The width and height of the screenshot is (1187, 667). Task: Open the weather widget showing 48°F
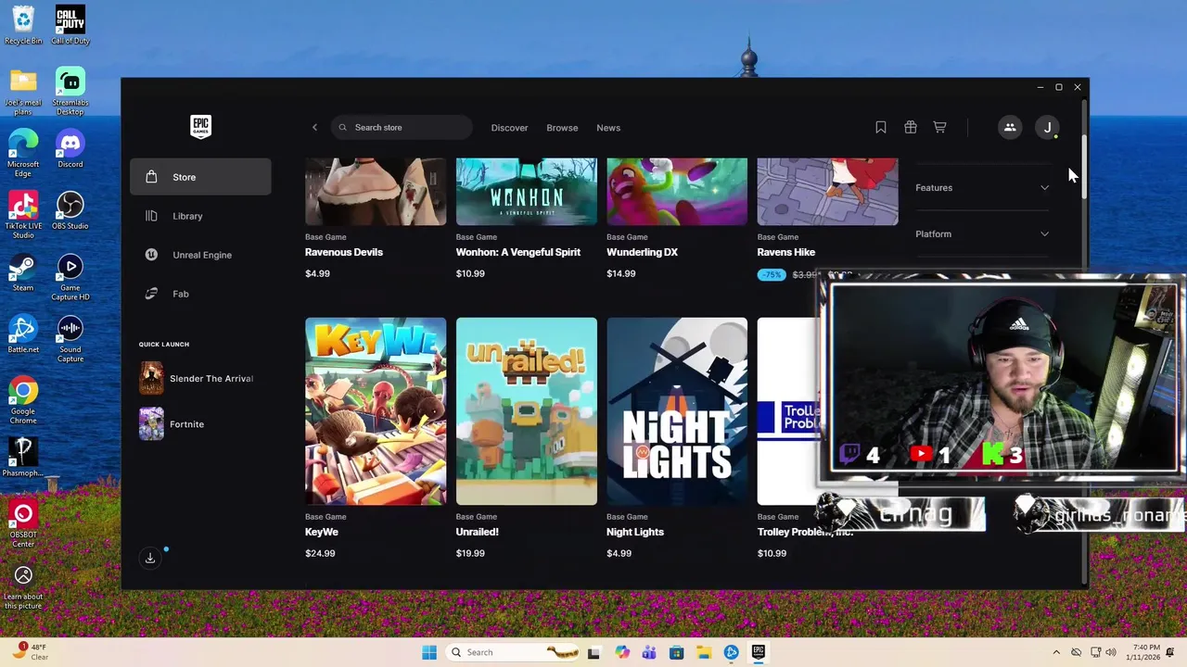[x=31, y=652]
